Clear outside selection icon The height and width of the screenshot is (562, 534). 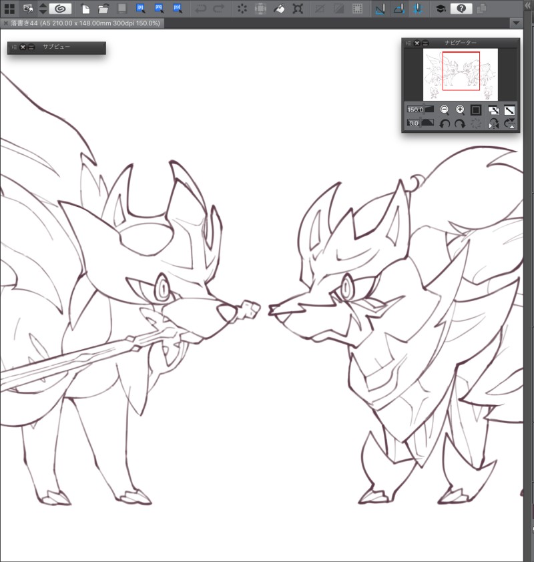260,9
